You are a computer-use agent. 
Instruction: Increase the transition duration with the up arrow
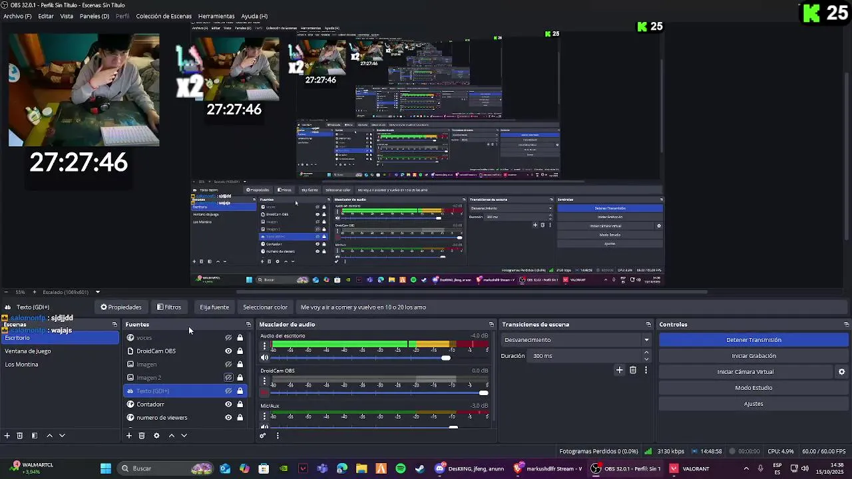pyautogui.click(x=646, y=353)
